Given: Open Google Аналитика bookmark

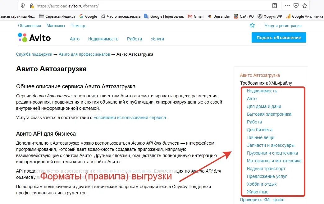Looking at the screenshot, I should [x=304, y=16].
